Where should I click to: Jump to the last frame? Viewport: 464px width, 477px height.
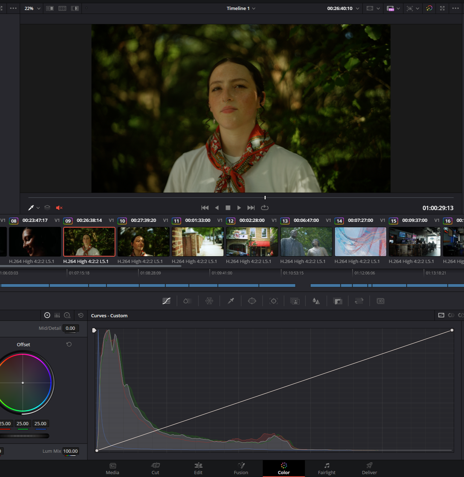(251, 208)
